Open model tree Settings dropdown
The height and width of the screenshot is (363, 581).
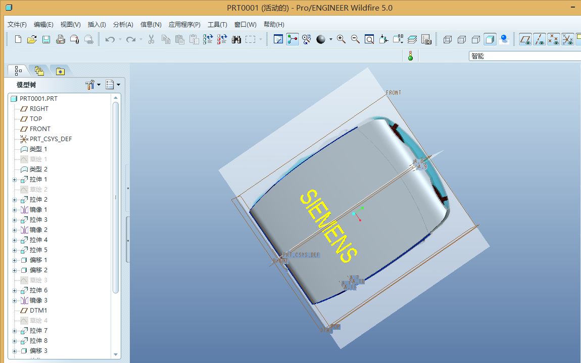click(x=92, y=85)
